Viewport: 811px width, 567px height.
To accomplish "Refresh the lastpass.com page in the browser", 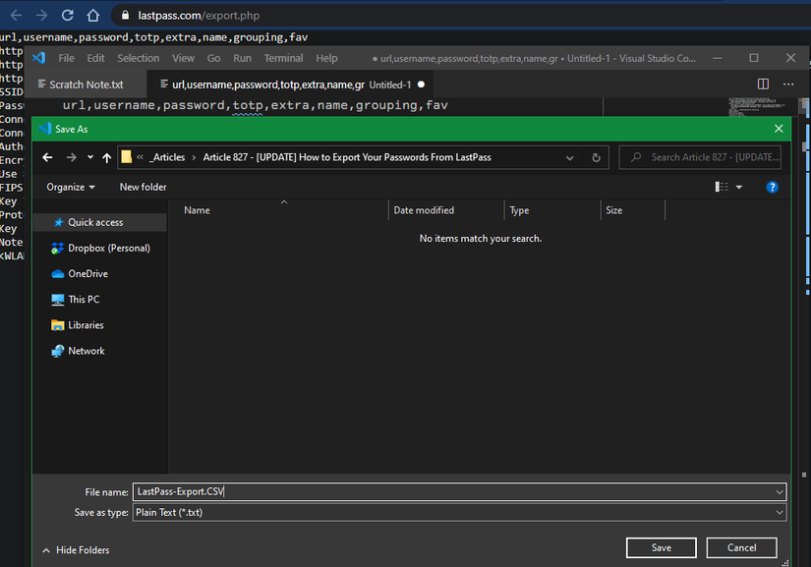I will coord(66,15).
